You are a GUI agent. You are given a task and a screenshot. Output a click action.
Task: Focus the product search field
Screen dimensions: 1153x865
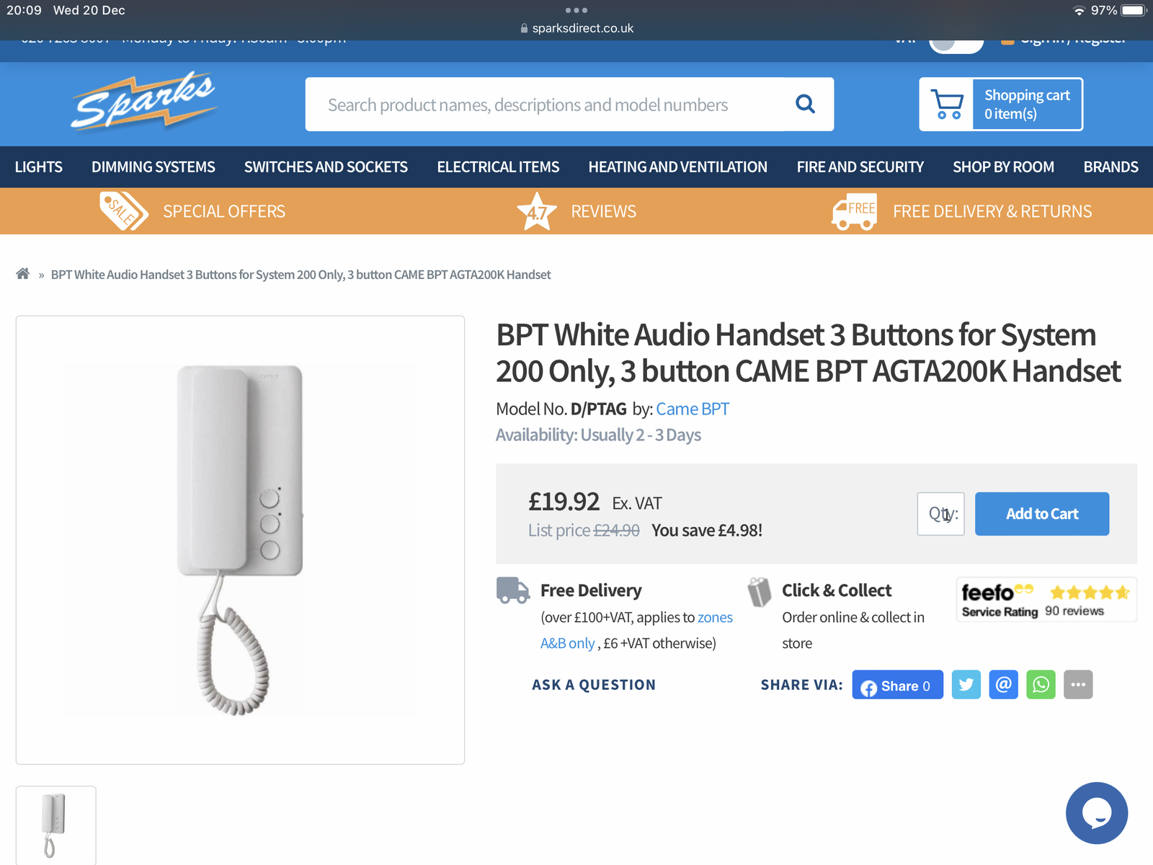(x=548, y=105)
